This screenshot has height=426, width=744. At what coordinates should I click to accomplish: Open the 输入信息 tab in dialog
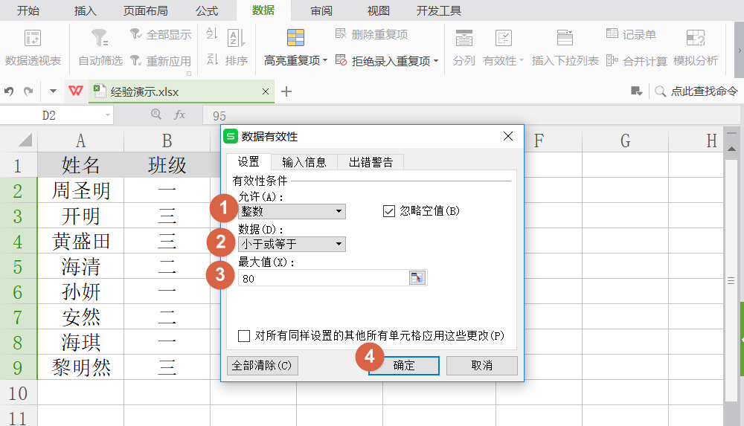(x=304, y=162)
